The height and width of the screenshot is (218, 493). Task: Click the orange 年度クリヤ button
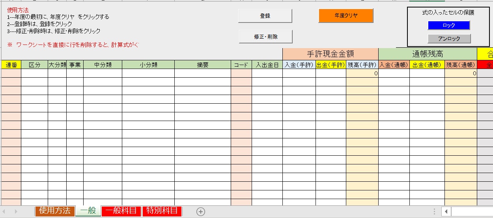pos(346,16)
